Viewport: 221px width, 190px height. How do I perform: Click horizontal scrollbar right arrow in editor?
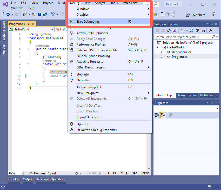coord(100,173)
